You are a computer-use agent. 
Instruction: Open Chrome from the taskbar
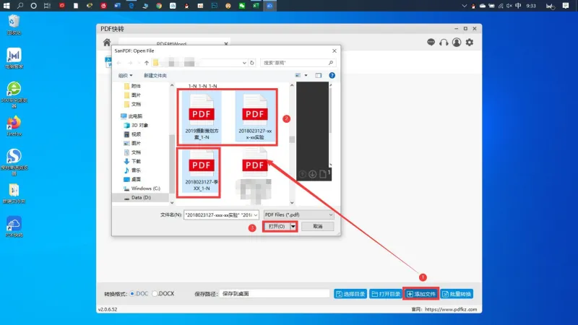(158, 6)
